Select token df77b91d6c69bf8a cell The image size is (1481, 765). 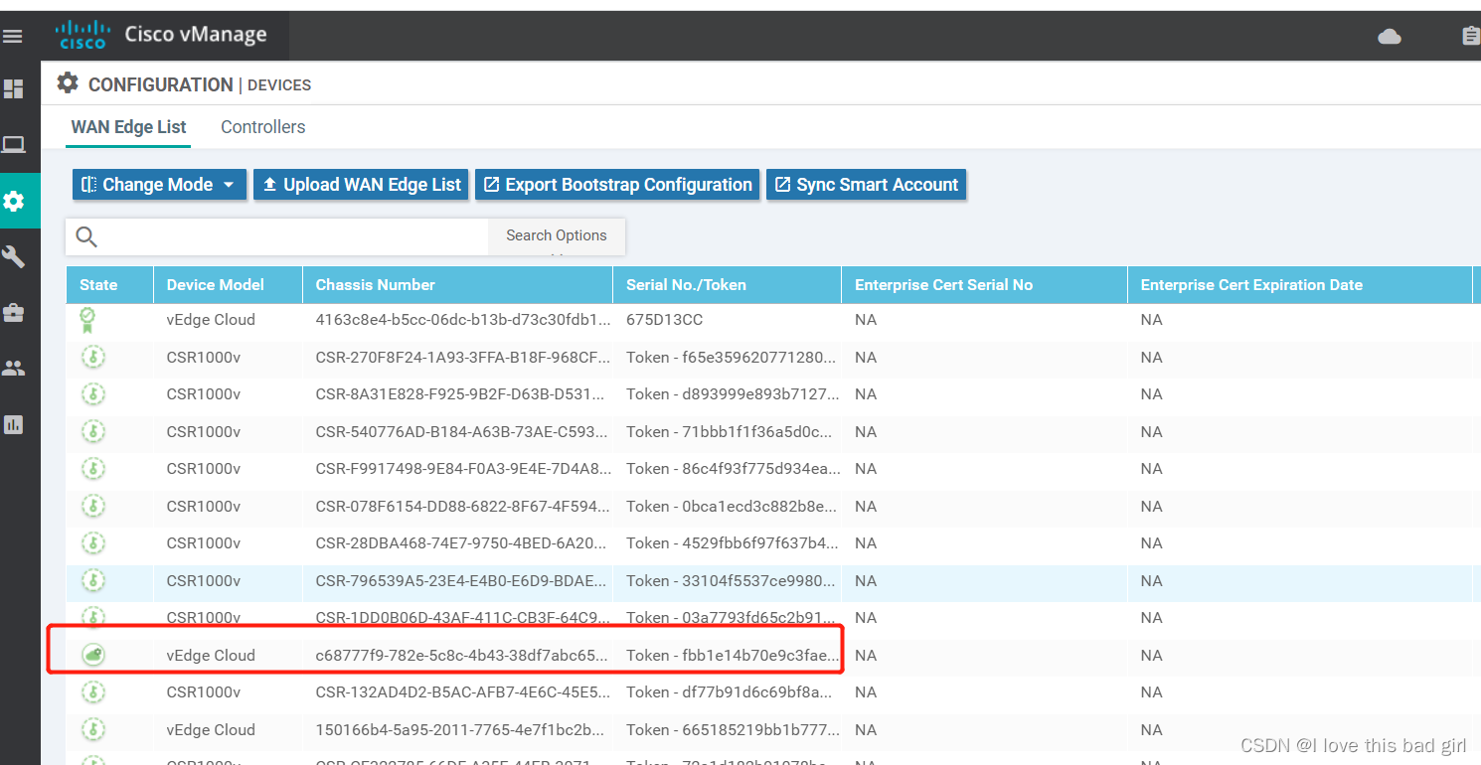tap(727, 692)
